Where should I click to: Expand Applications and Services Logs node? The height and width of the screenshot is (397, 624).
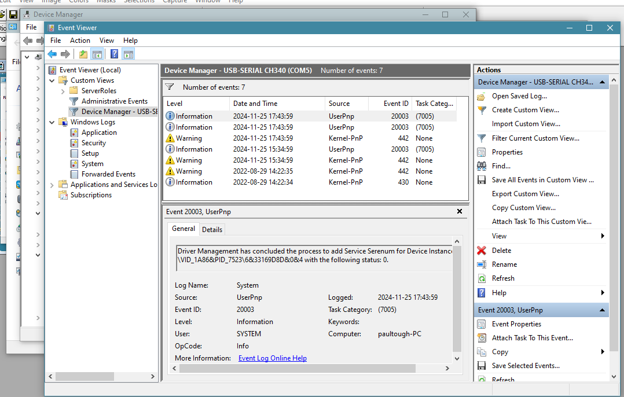(x=52, y=185)
